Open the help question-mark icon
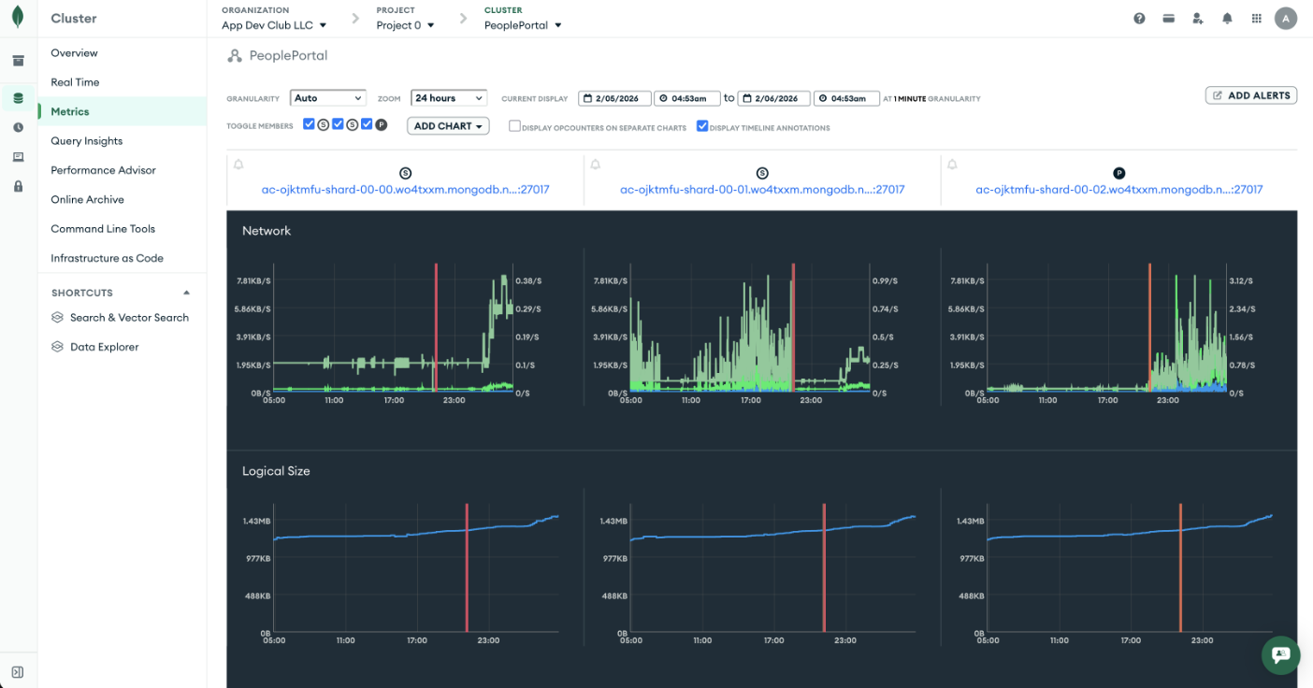1313x688 pixels. coord(1139,18)
